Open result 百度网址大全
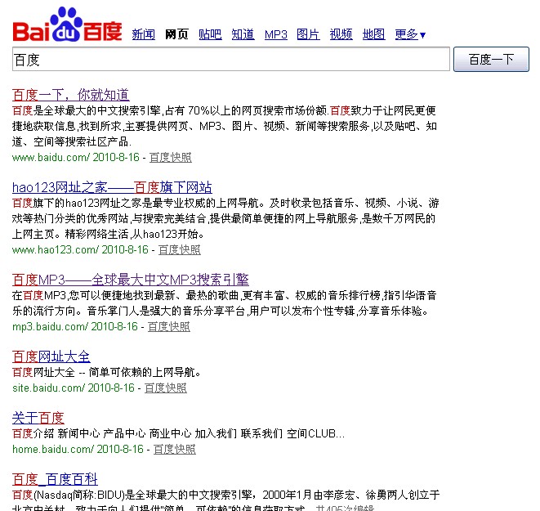The image size is (540, 511). (x=51, y=356)
